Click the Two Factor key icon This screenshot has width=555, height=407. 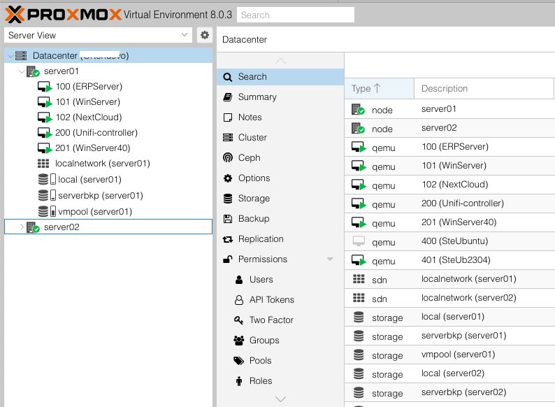237,320
